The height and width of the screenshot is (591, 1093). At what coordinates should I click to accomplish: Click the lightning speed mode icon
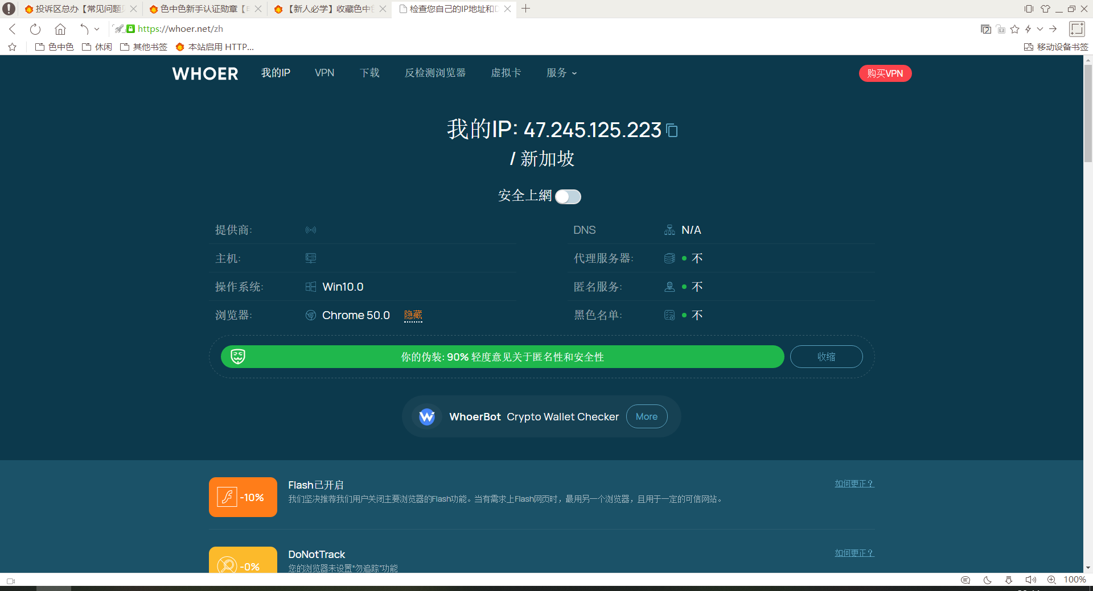tap(1028, 29)
